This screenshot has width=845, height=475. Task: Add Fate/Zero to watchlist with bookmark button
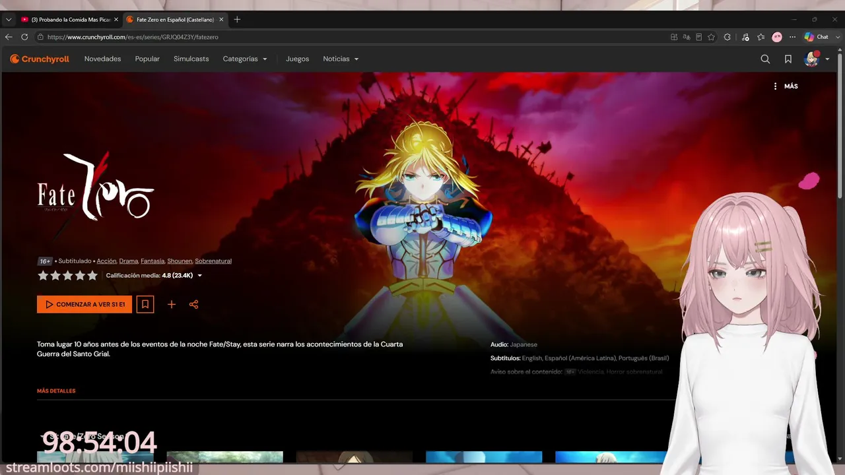tap(145, 304)
